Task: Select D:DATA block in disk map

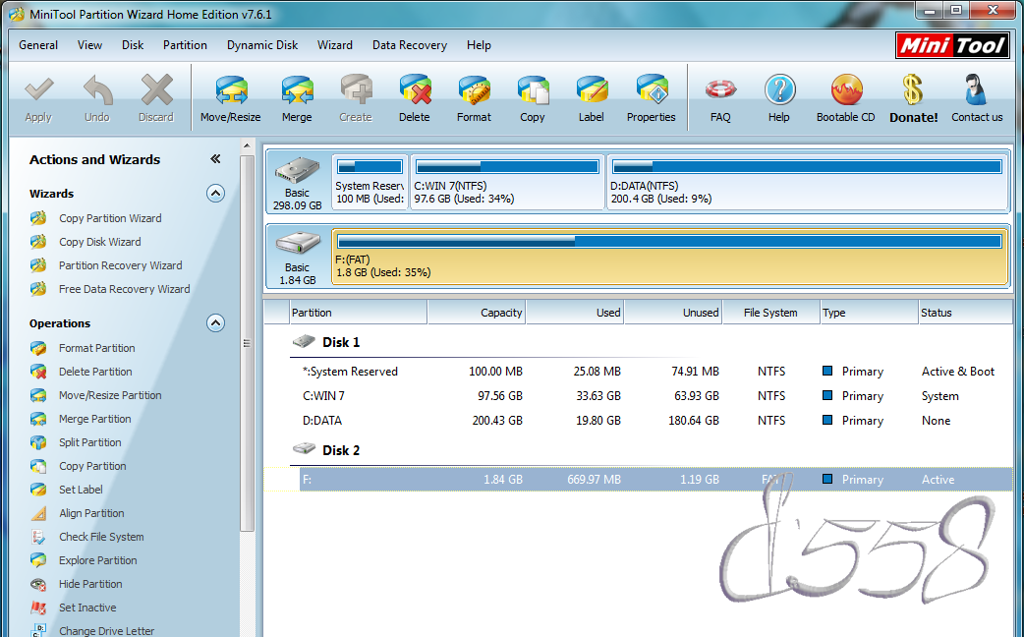Action: point(808,182)
